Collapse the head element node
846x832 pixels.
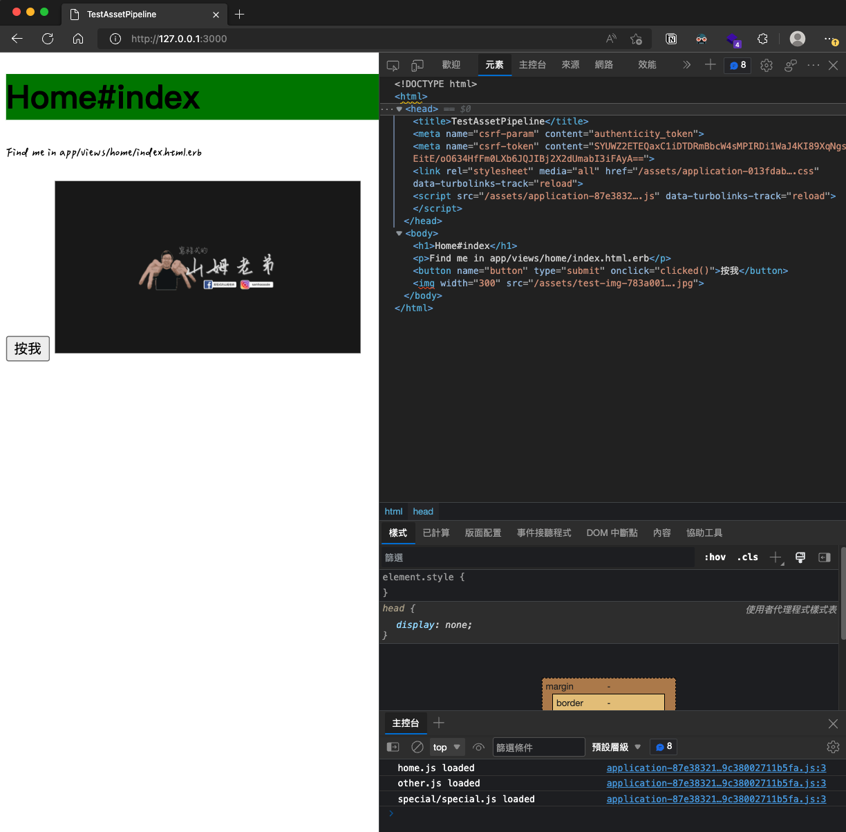click(399, 109)
